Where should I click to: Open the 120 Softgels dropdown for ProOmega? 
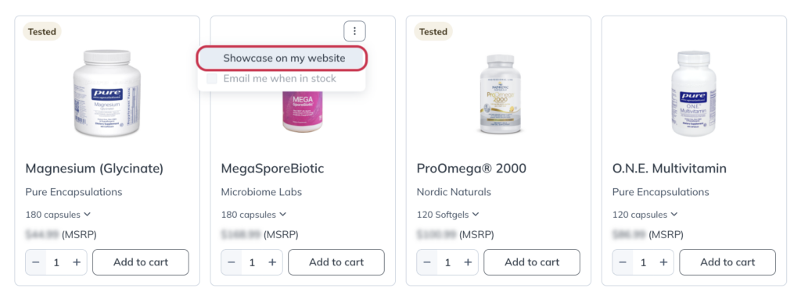448,215
